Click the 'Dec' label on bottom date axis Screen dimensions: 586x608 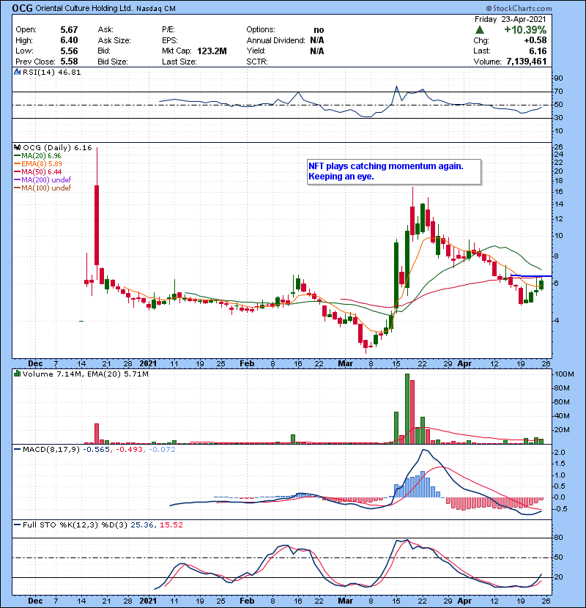[35, 601]
